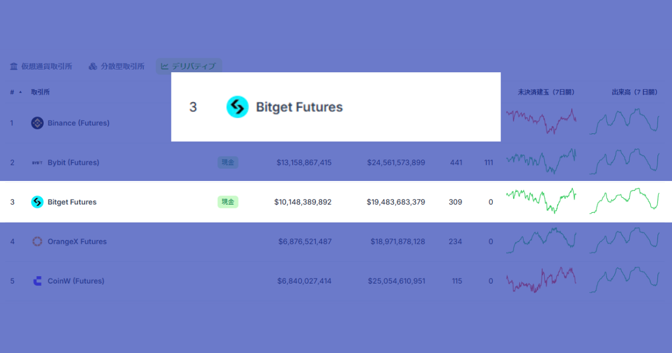The width and height of the screenshot is (672, 353).
Task: Click the icon beside 分散型取引所
Action: coord(92,66)
